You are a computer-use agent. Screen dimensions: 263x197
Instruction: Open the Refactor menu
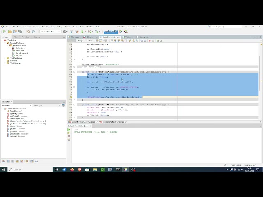[x=45, y=27]
